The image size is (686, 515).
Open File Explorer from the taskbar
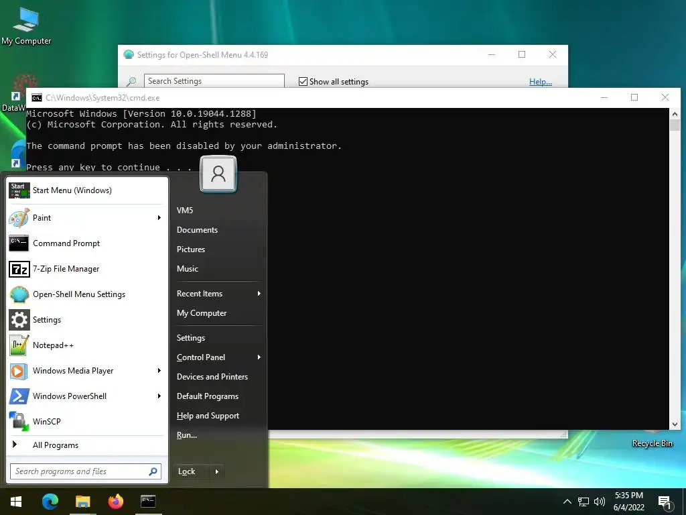click(82, 502)
